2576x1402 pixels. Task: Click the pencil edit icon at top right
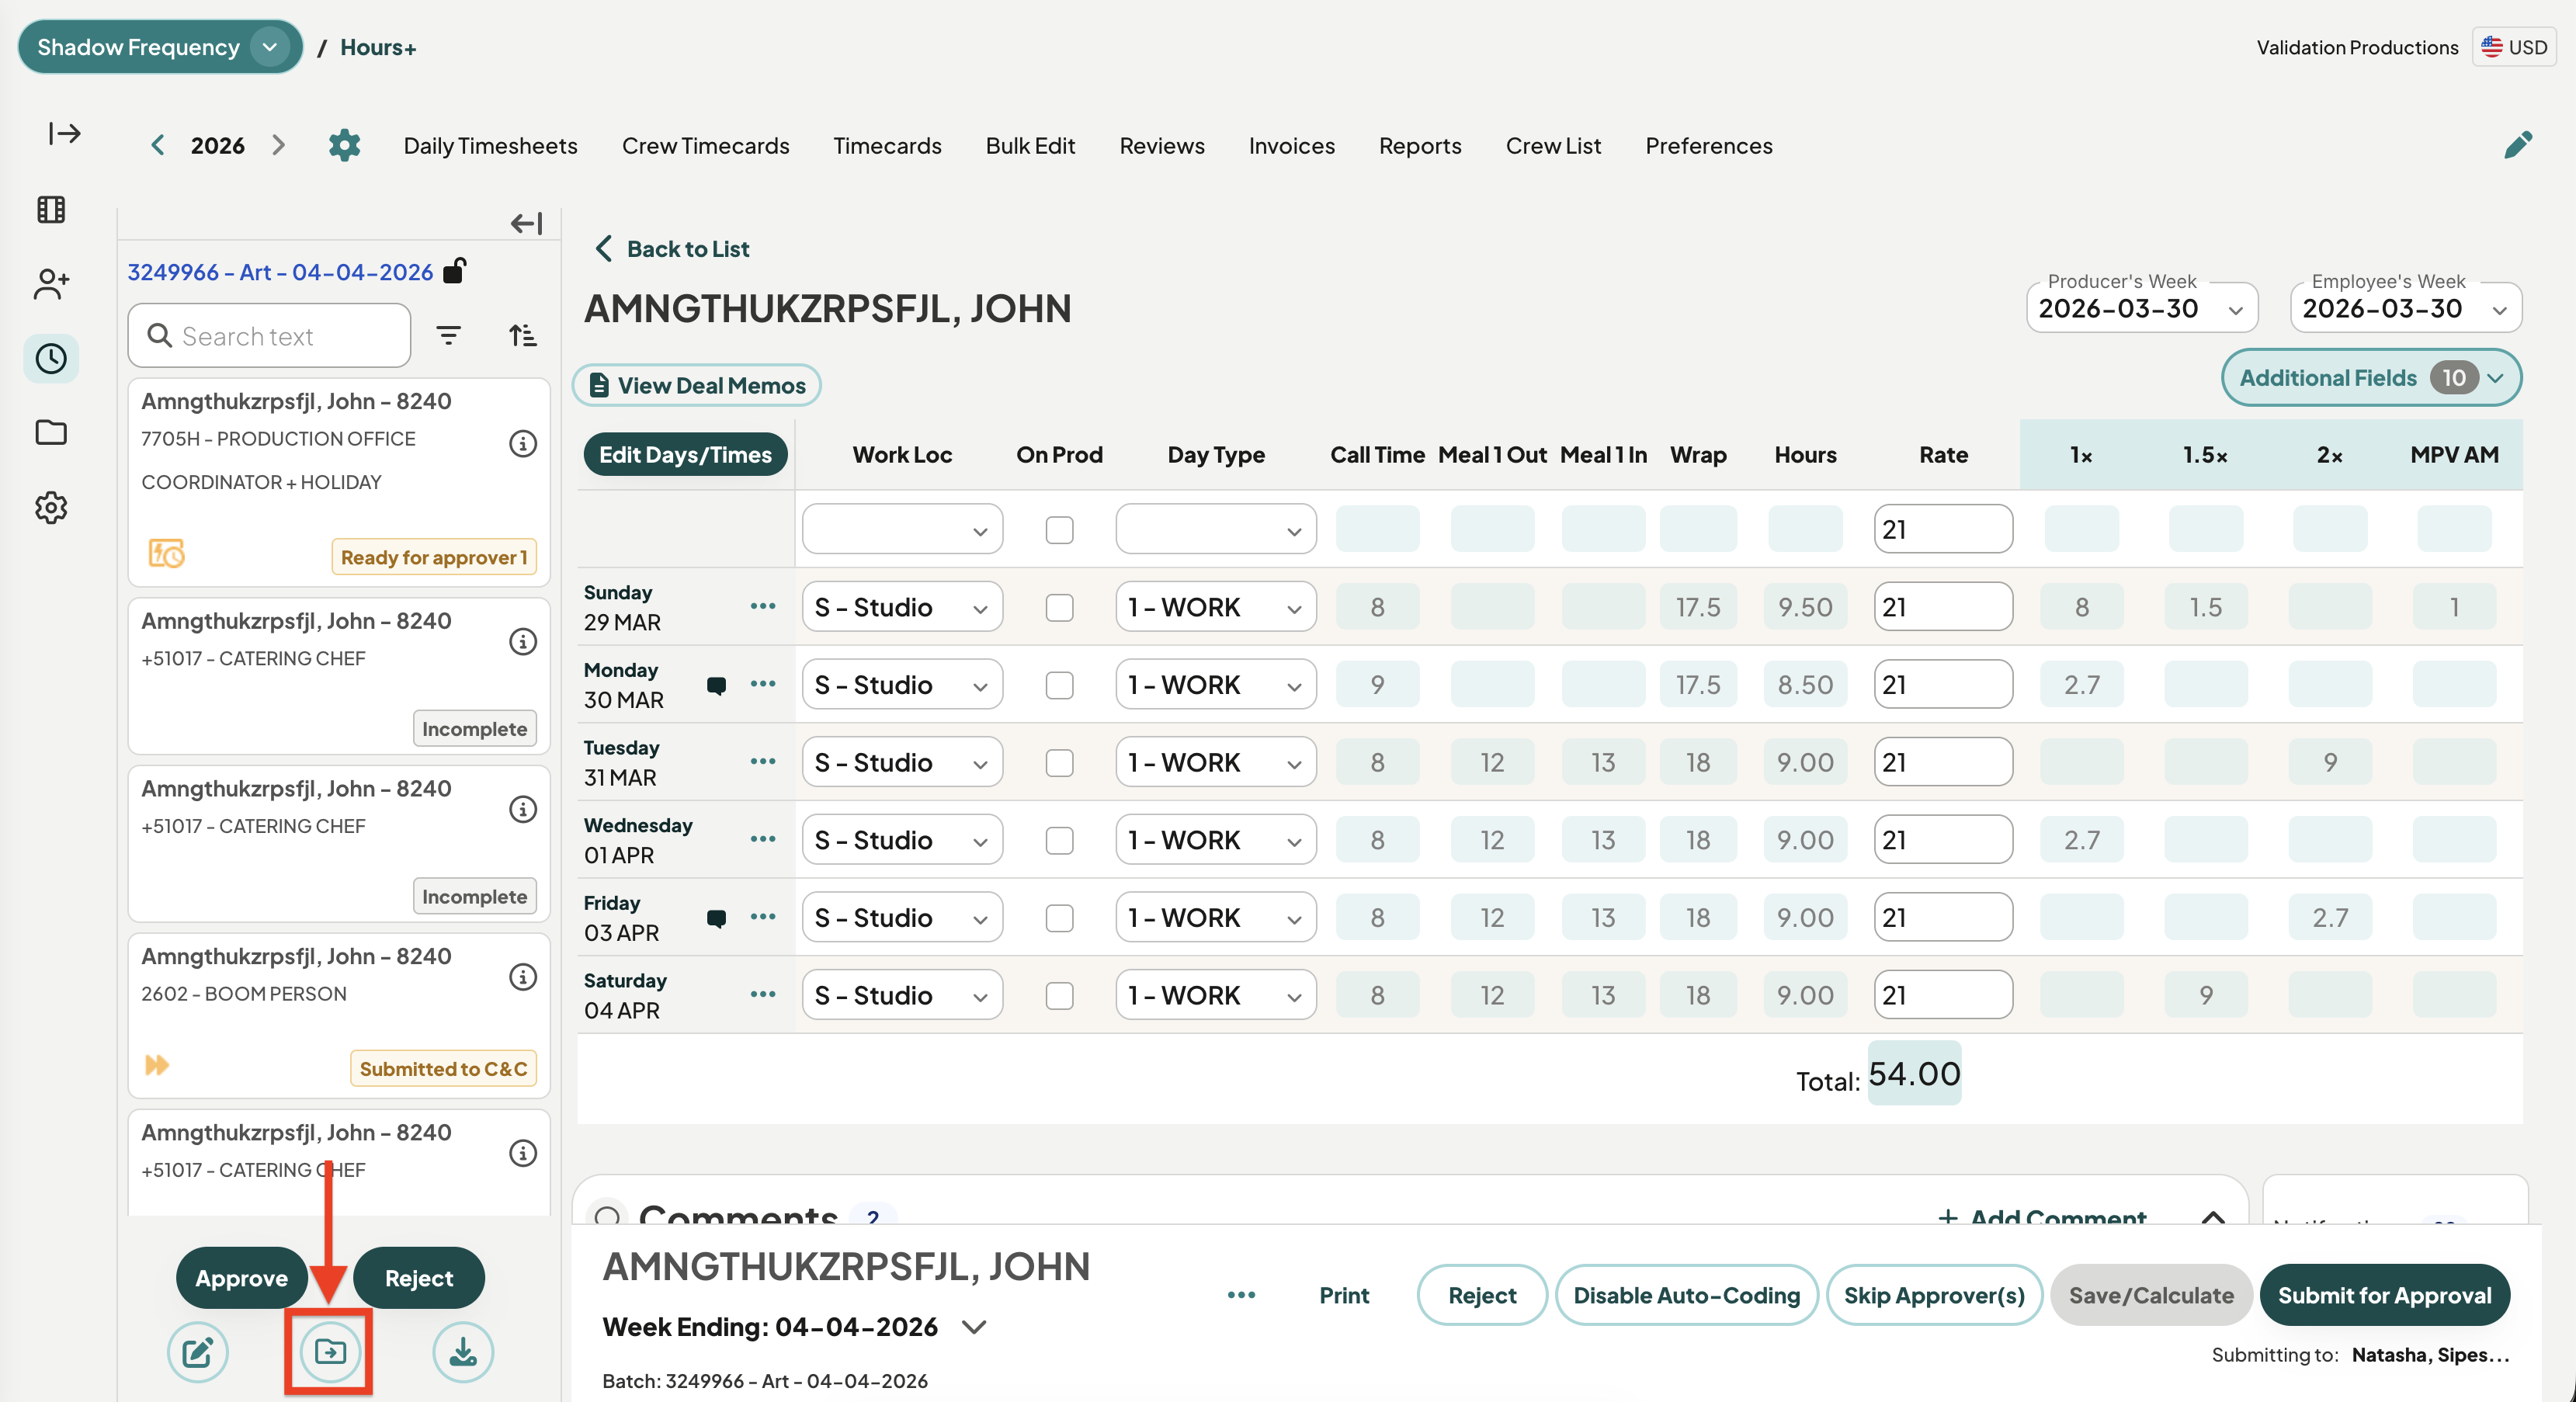2517,144
